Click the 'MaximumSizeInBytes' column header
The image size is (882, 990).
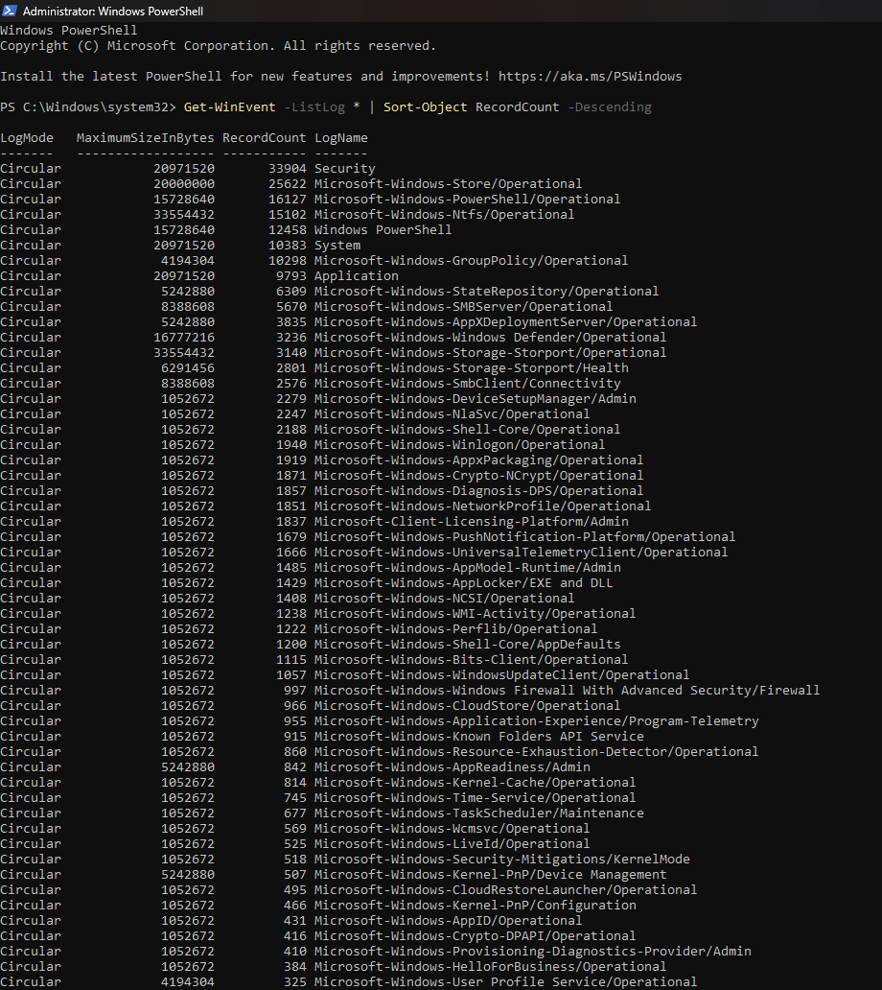[x=145, y=137]
